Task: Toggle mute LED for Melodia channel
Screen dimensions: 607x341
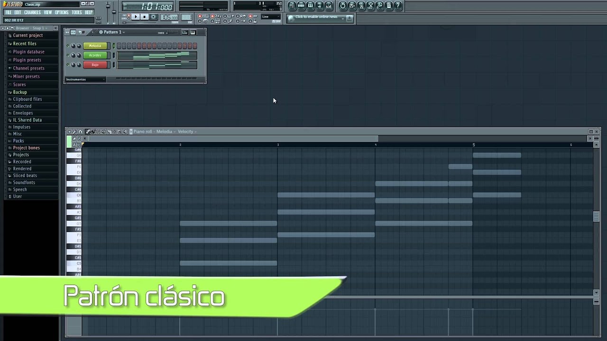Action: click(68, 45)
